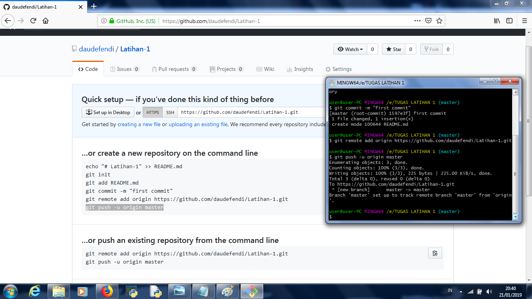
Task: Open Firefox Library icon
Action: coord(497,21)
